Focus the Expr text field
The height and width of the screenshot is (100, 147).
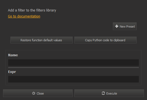(x=73, y=79)
